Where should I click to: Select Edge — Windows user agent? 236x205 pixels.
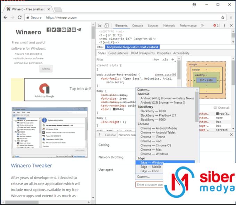coord(165,163)
